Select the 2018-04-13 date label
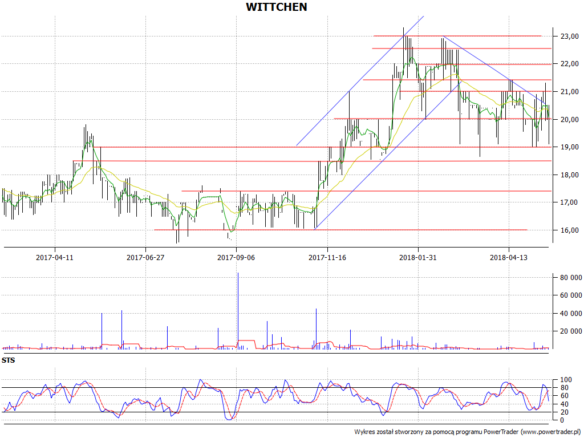Viewport: 584px width, 438px height. coord(509,257)
